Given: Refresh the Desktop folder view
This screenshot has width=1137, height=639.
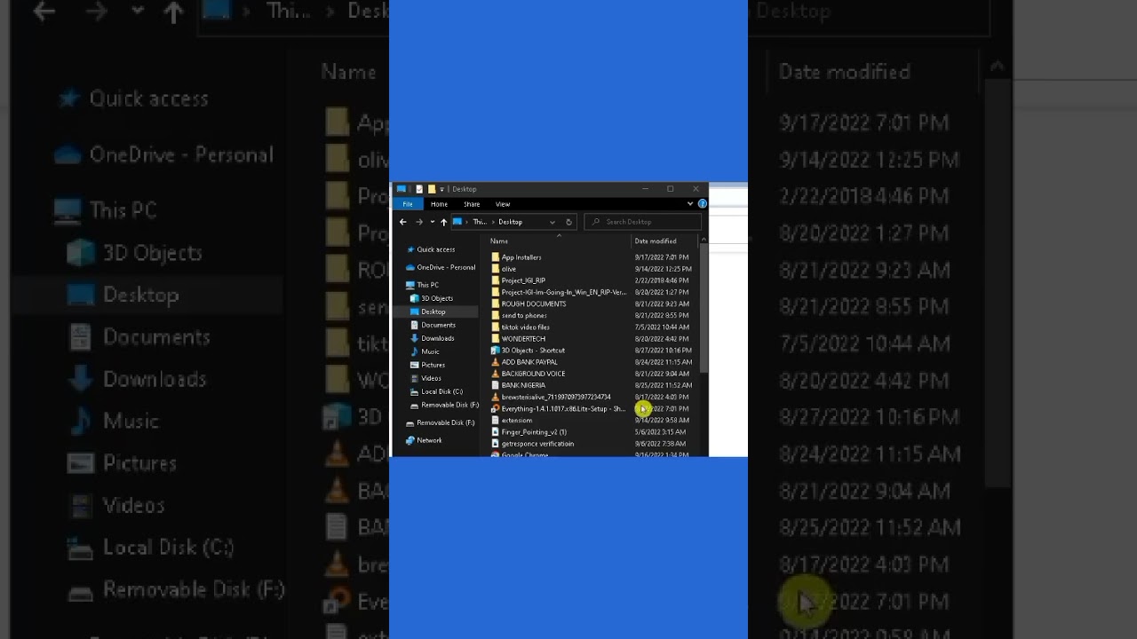Looking at the screenshot, I should pyautogui.click(x=568, y=222).
